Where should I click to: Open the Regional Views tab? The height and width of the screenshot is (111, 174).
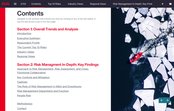(98, 4)
